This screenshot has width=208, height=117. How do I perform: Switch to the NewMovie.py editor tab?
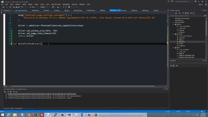tap(91, 10)
